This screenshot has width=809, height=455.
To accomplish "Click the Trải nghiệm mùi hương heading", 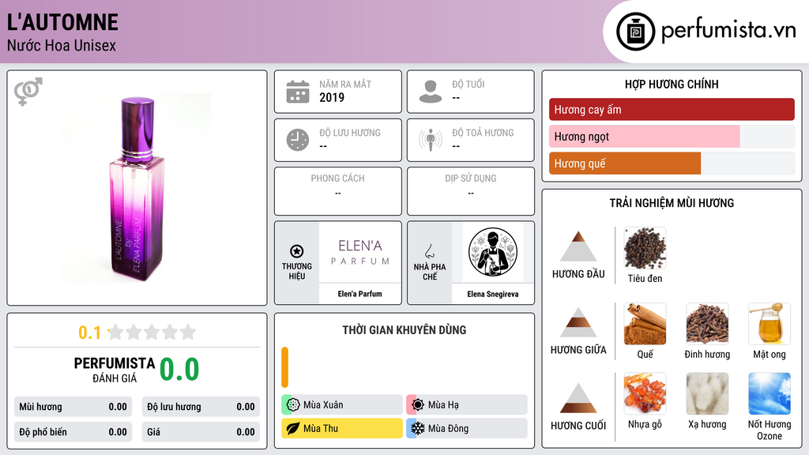I will point(672,203).
